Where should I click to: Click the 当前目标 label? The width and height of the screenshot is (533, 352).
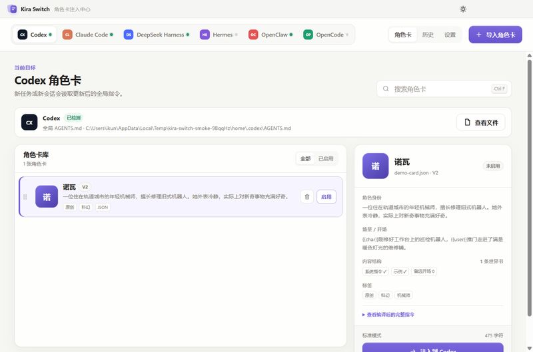tap(25, 68)
